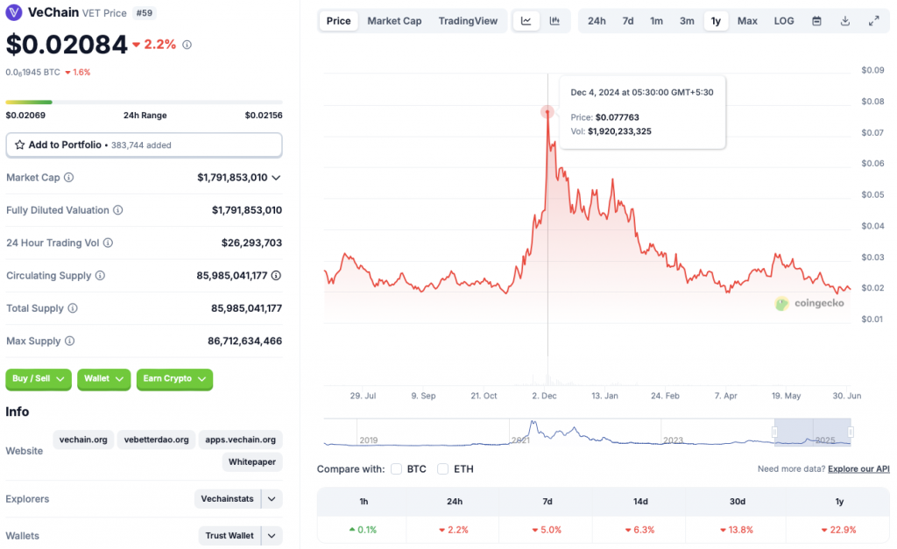Click info icon next to 85,985,041,177 circulating value
Image resolution: width=897 pixels, height=549 pixels.
(x=276, y=276)
